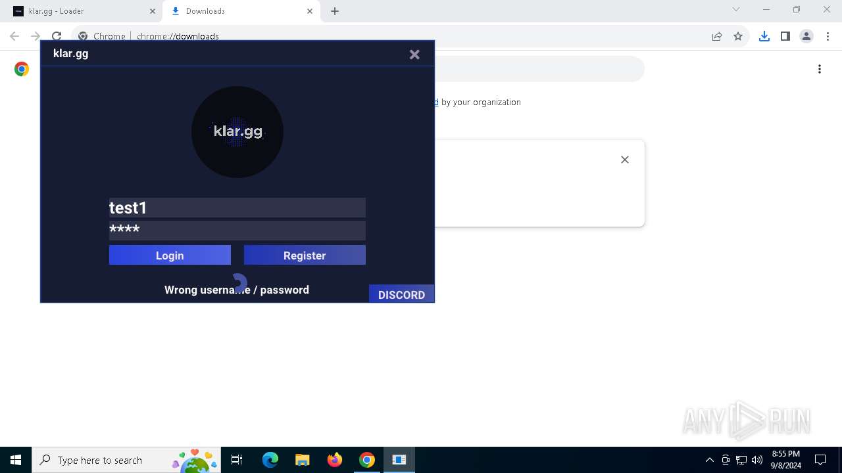This screenshot has width=842, height=473.
Task: Click the Chrome site info icon
Action: tap(83, 36)
